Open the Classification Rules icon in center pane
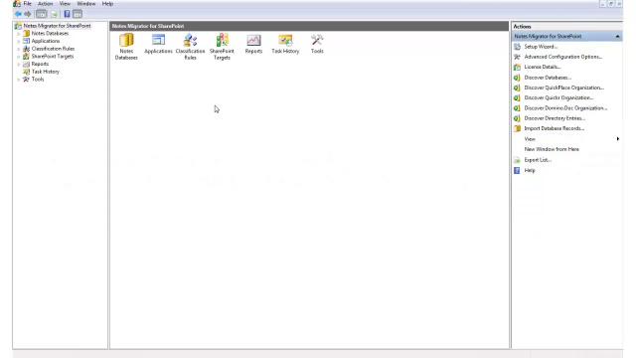This screenshot has width=636, height=358. 190,47
